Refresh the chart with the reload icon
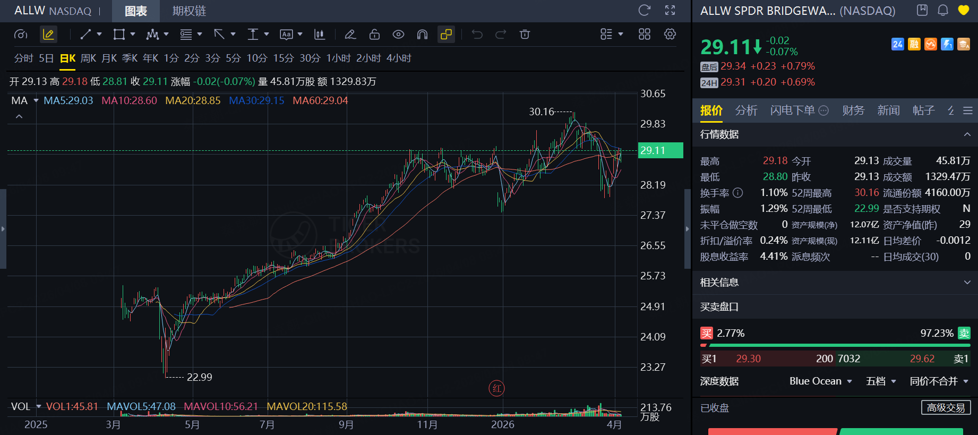The width and height of the screenshot is (978, 435). (x=645, y=10)
